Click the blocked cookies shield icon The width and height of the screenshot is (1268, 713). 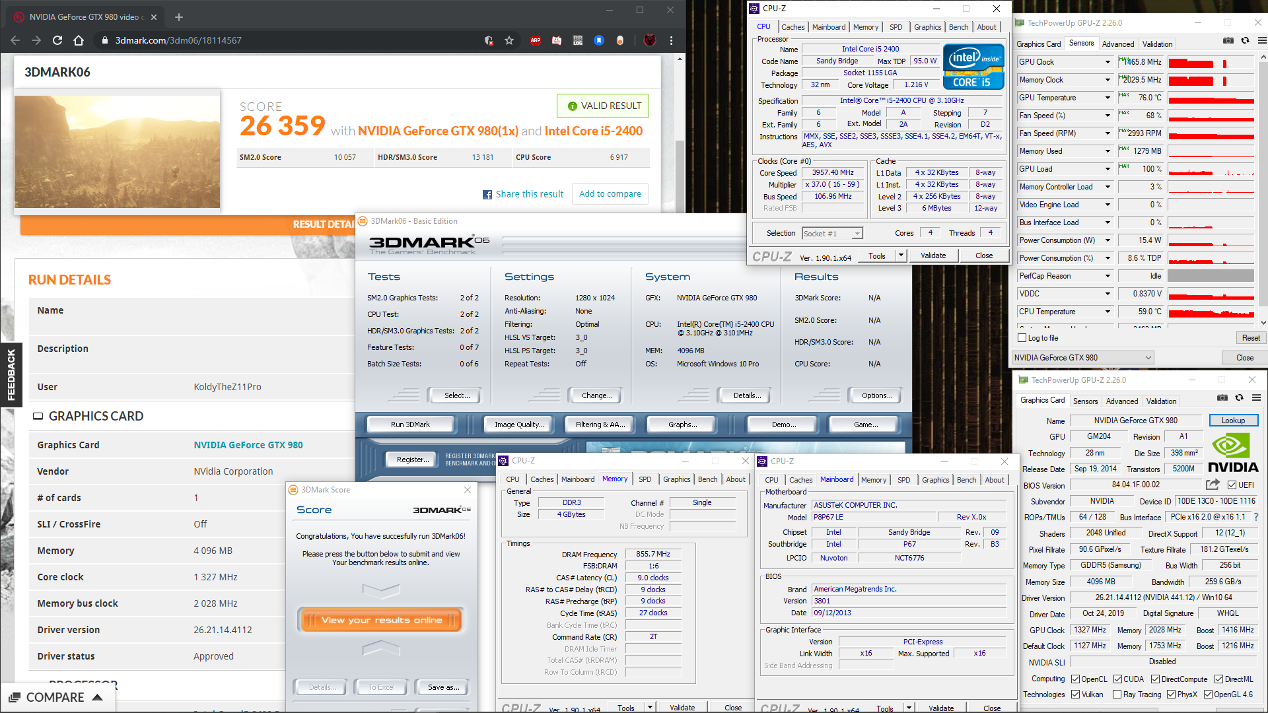(x=489, y=40)
